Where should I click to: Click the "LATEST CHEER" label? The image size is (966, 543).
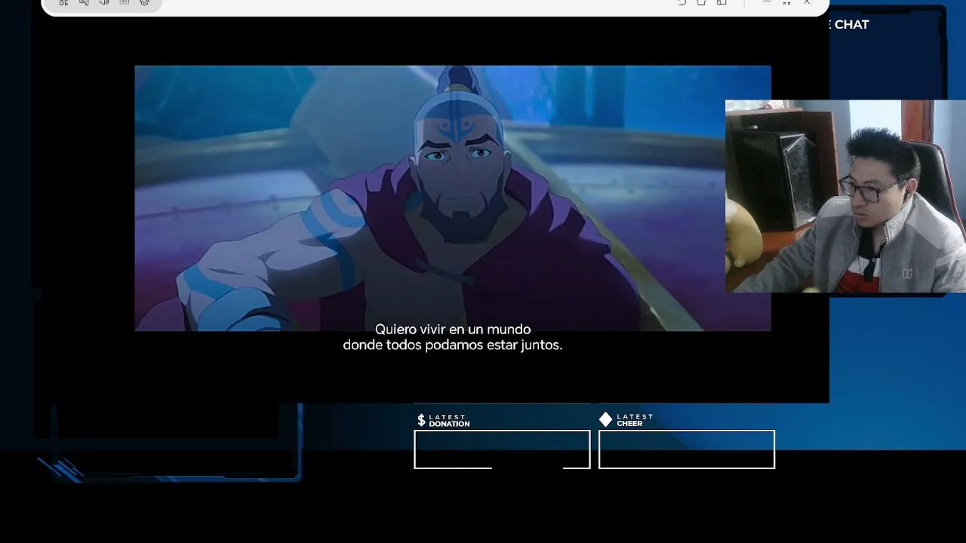pyautogui.click(x=635, y=421)
